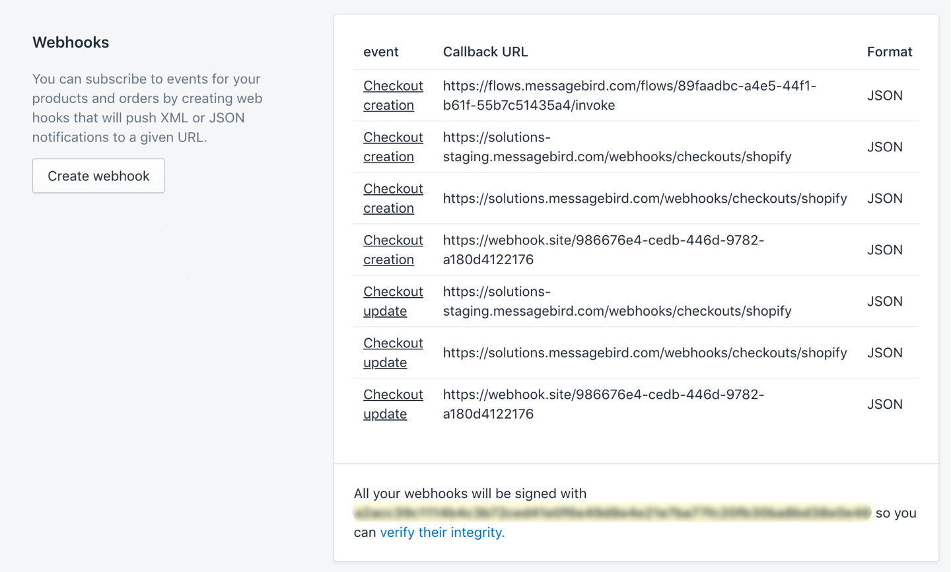This screenshot has height=572, width=951.
Task: Click the blurred webhook signing key
Action: 612,513
